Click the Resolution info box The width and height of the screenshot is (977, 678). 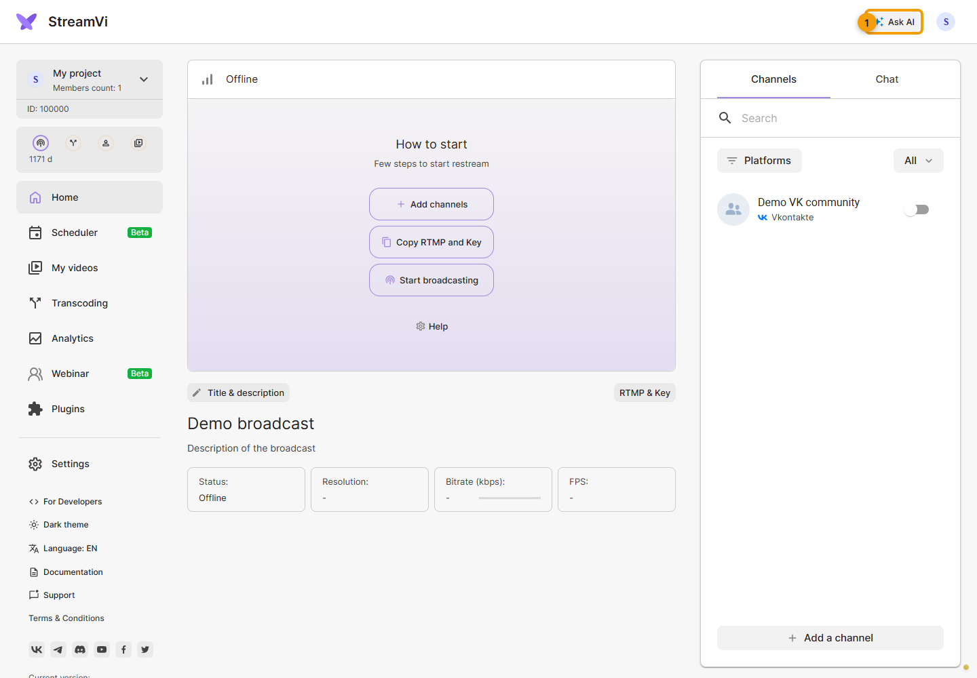click(370, 490)
